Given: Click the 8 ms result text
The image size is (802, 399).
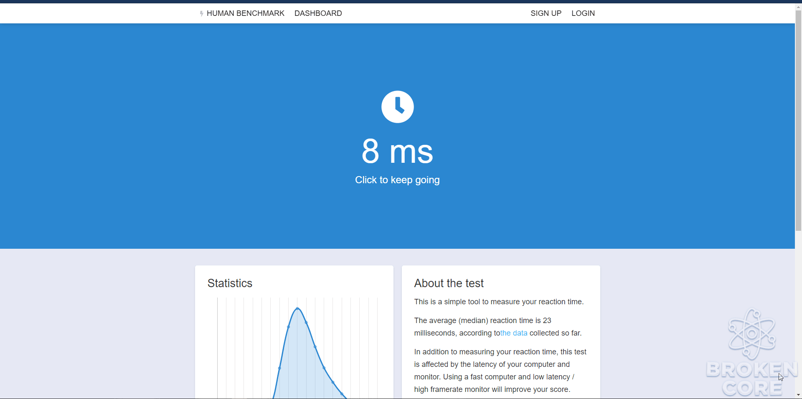Looking at the screenshot, I should click(397, 151).
